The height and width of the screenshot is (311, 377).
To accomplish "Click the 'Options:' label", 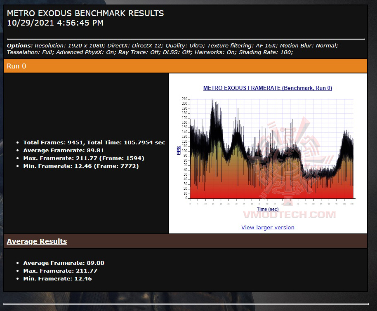I will coord(20,45).
